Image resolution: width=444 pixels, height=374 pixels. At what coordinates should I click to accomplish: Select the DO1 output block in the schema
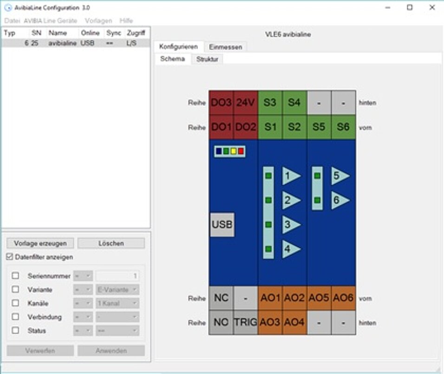tap(221, 127)
